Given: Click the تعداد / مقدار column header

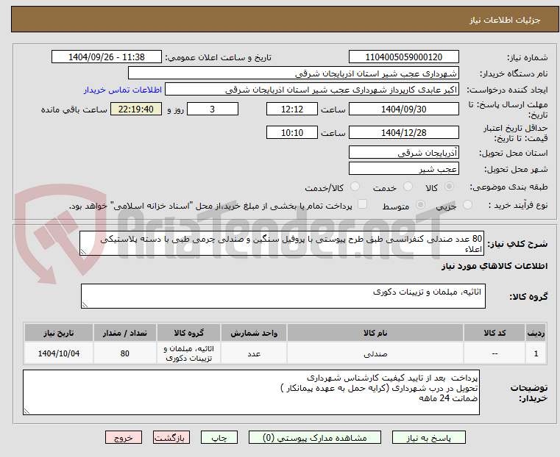Looking at the screenshot, I should [124, 333].
